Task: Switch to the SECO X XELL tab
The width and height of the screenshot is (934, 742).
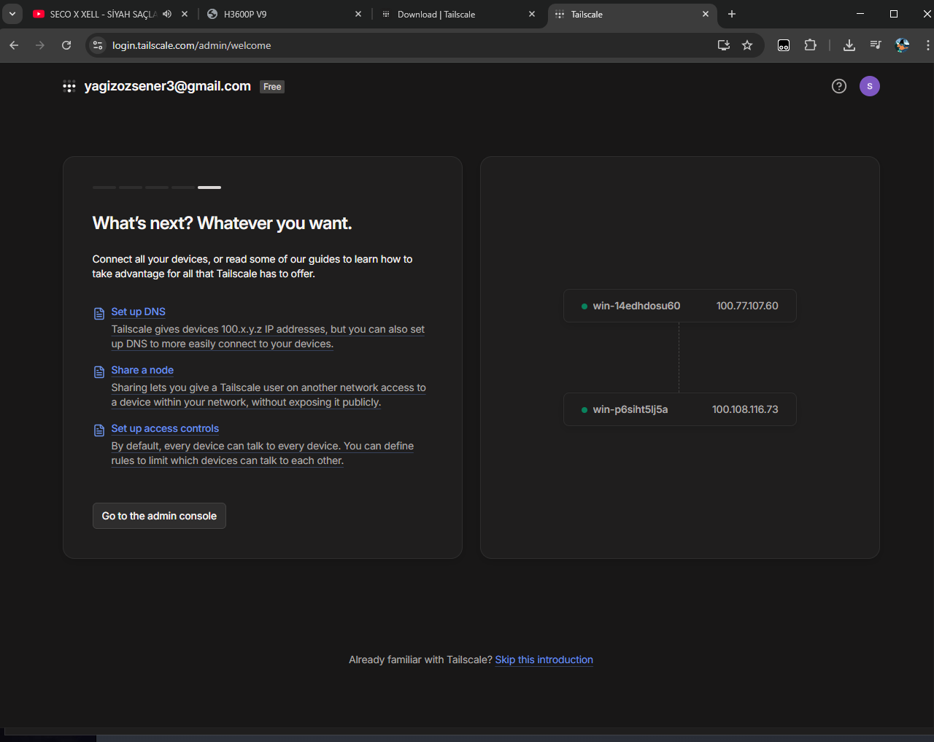Action: pyautogui.click(x=102, y=14)
